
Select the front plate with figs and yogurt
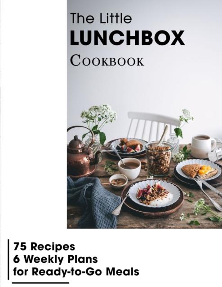(x=154, y=196)
